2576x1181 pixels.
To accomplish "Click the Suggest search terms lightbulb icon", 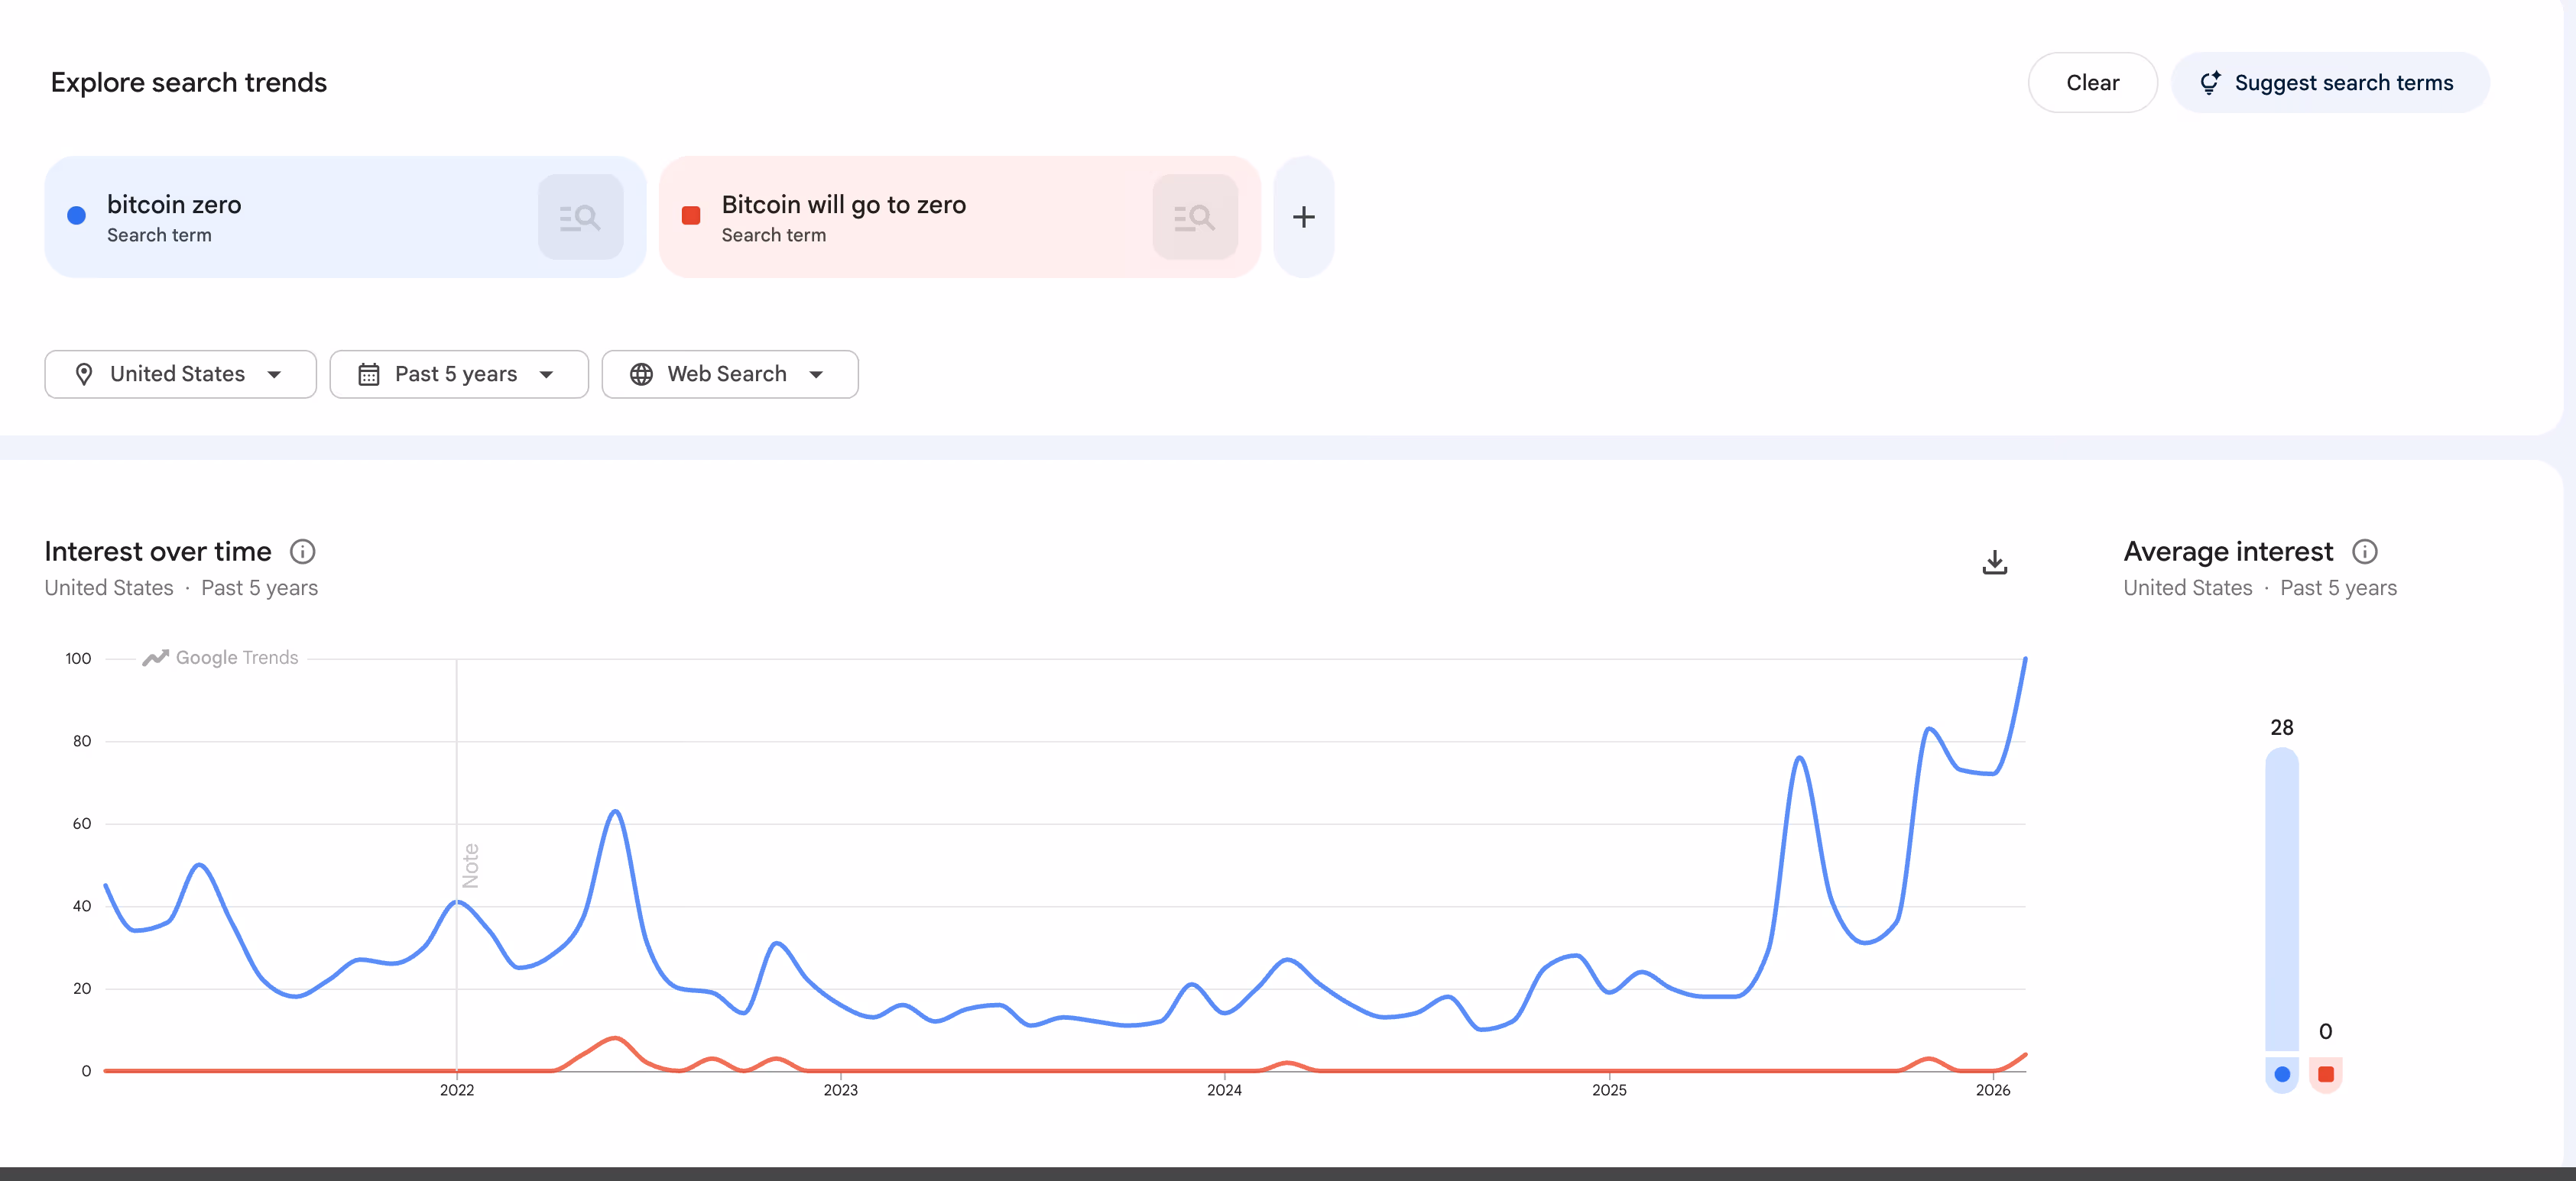I will pos(2210,83).
